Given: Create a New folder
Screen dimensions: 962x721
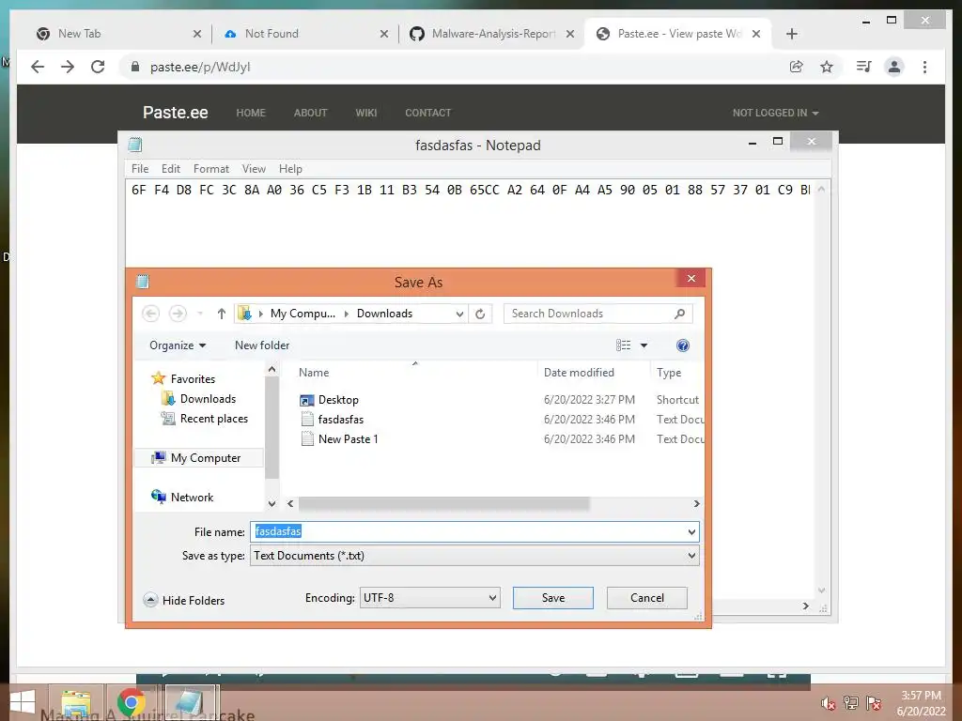Looking at the screenshot, I should 262,345.
